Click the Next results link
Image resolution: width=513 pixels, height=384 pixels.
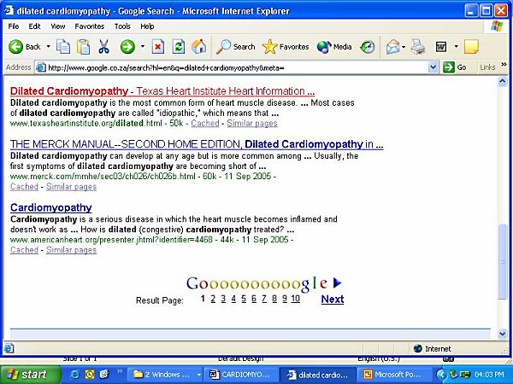pyautogui.click(x=333, y=300)
